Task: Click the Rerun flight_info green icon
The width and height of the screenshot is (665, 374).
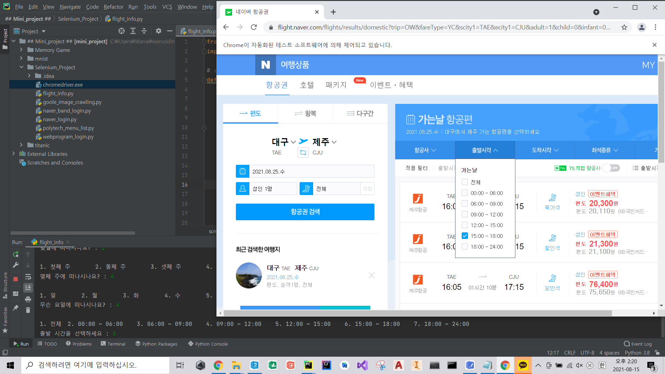Action: tap(16, 255)
